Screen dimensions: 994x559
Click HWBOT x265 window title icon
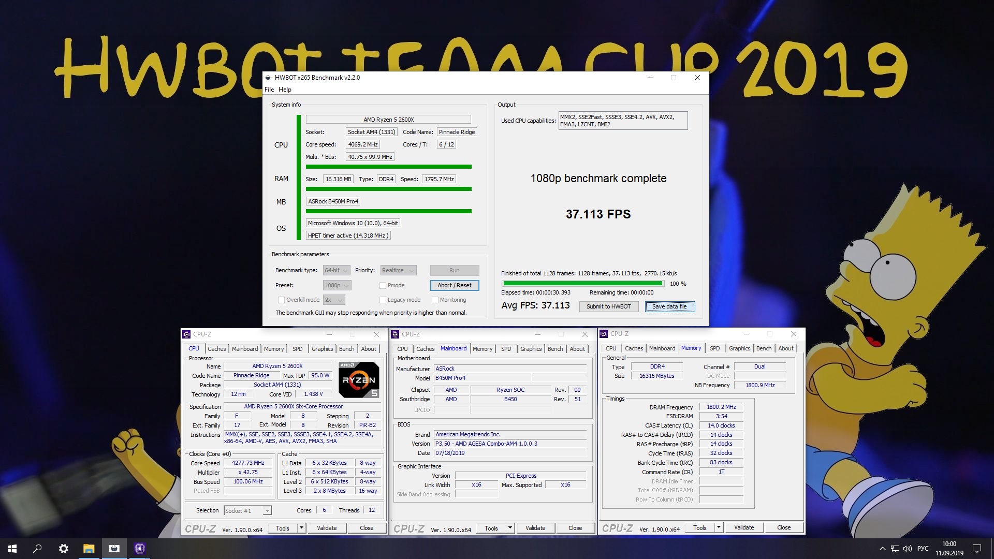pyautogui.click(x=268, y=78)
